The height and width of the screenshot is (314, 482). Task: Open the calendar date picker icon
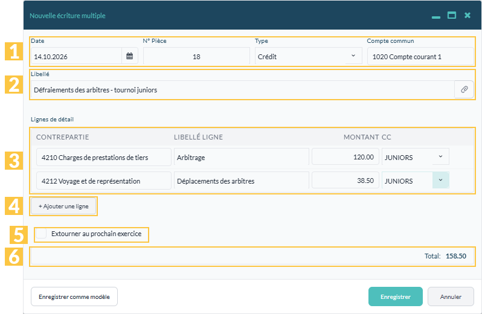130,56
